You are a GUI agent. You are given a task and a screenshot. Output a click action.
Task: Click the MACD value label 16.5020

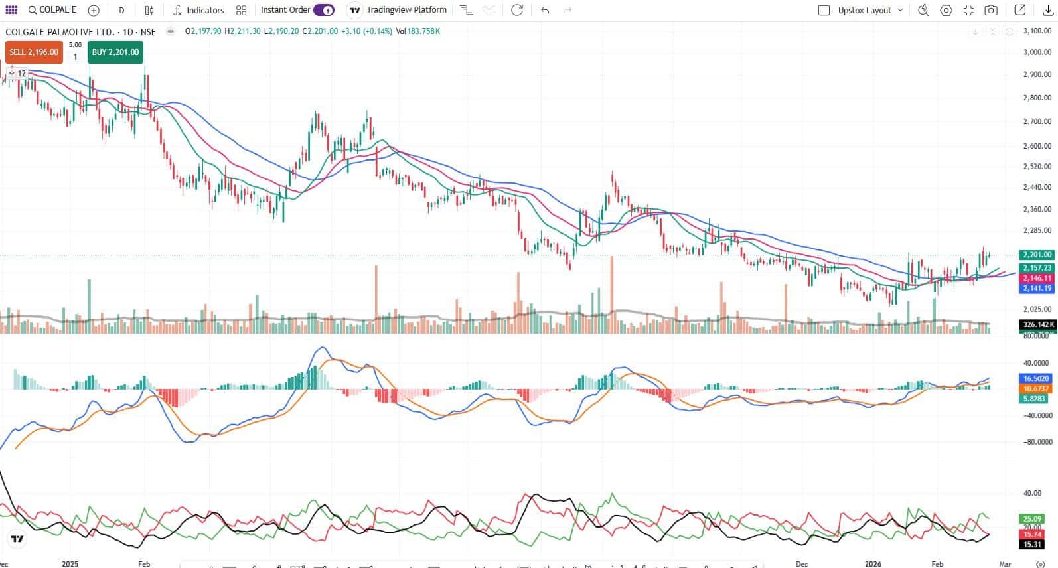click(x=1035, y=378)
